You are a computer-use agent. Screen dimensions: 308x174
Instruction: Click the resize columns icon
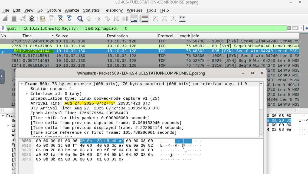coord(182,19)
